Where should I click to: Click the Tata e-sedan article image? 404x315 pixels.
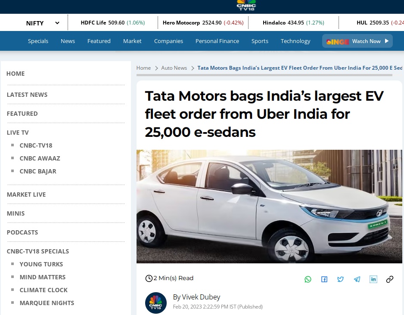269,207
